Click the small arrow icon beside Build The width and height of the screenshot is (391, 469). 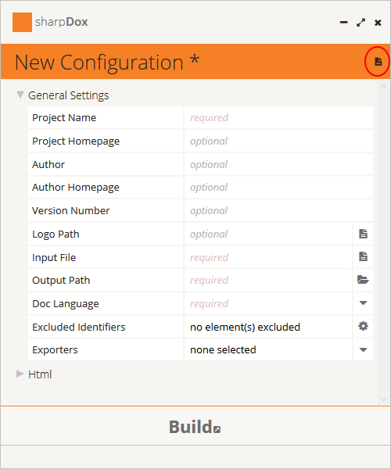tap(217, 429)
